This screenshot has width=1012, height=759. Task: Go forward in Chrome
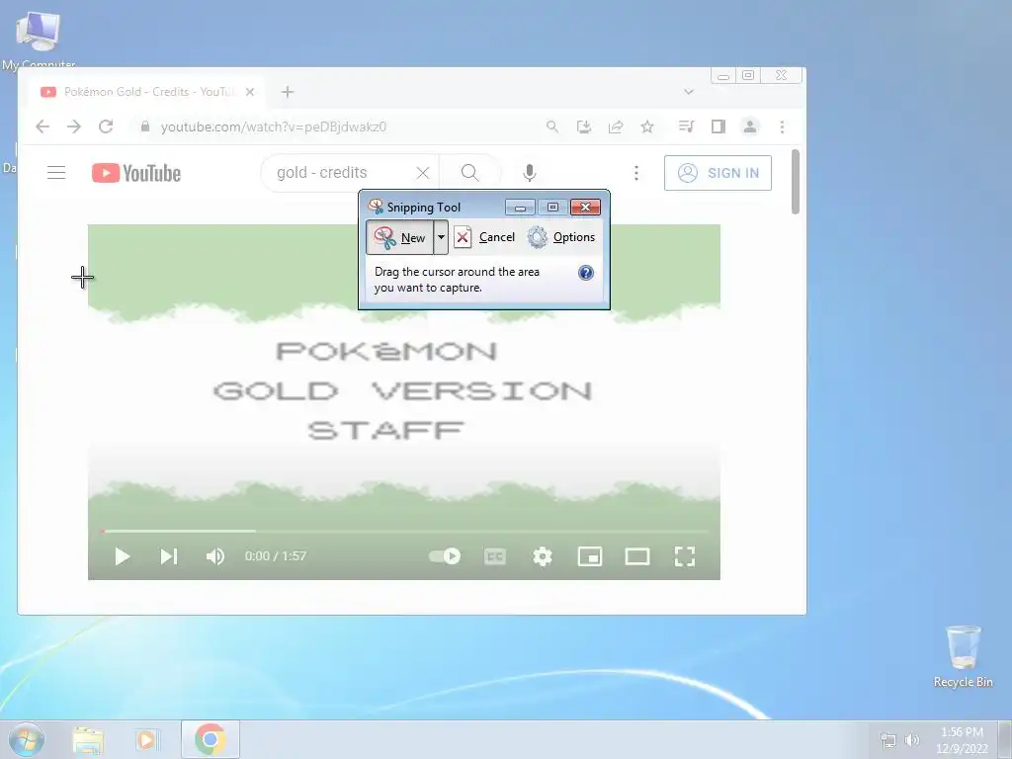click(74, 126)
